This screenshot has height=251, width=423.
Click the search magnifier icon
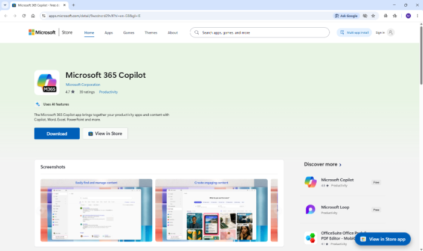click(196, 33)
